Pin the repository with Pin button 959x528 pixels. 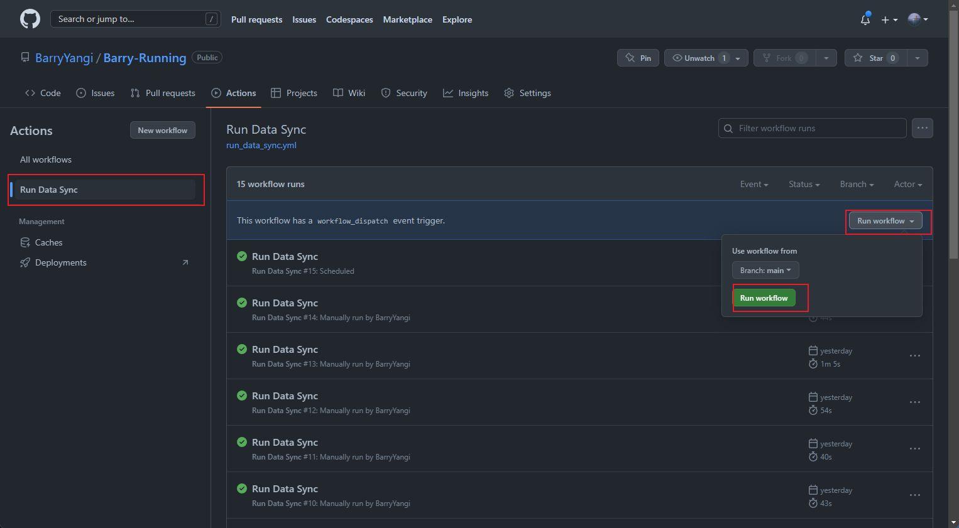pyautogui.click(x=638, y=58)
